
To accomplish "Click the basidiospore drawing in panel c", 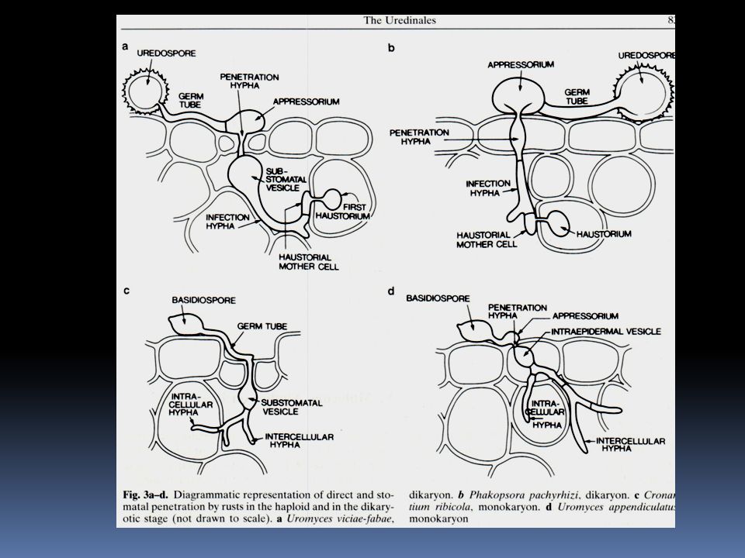I will (185, 325).
